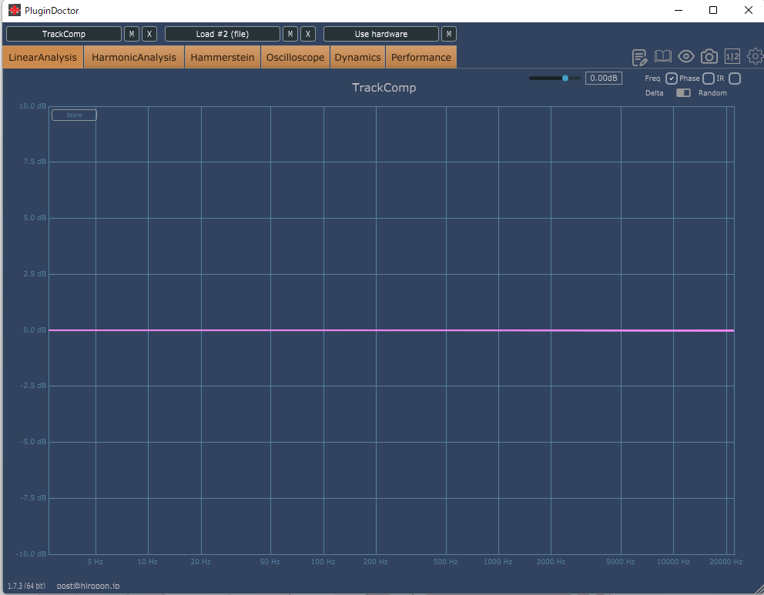The height and width of the screenshot is (595, 764).
Task: Maximize the PluginDoctor window
Action: pos(713,10)
